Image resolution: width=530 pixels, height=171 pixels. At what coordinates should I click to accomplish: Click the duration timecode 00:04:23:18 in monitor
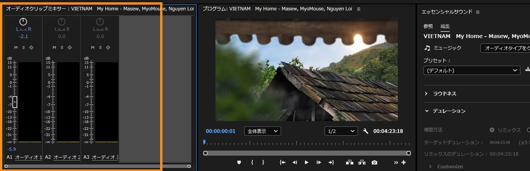tap(388, 131)
